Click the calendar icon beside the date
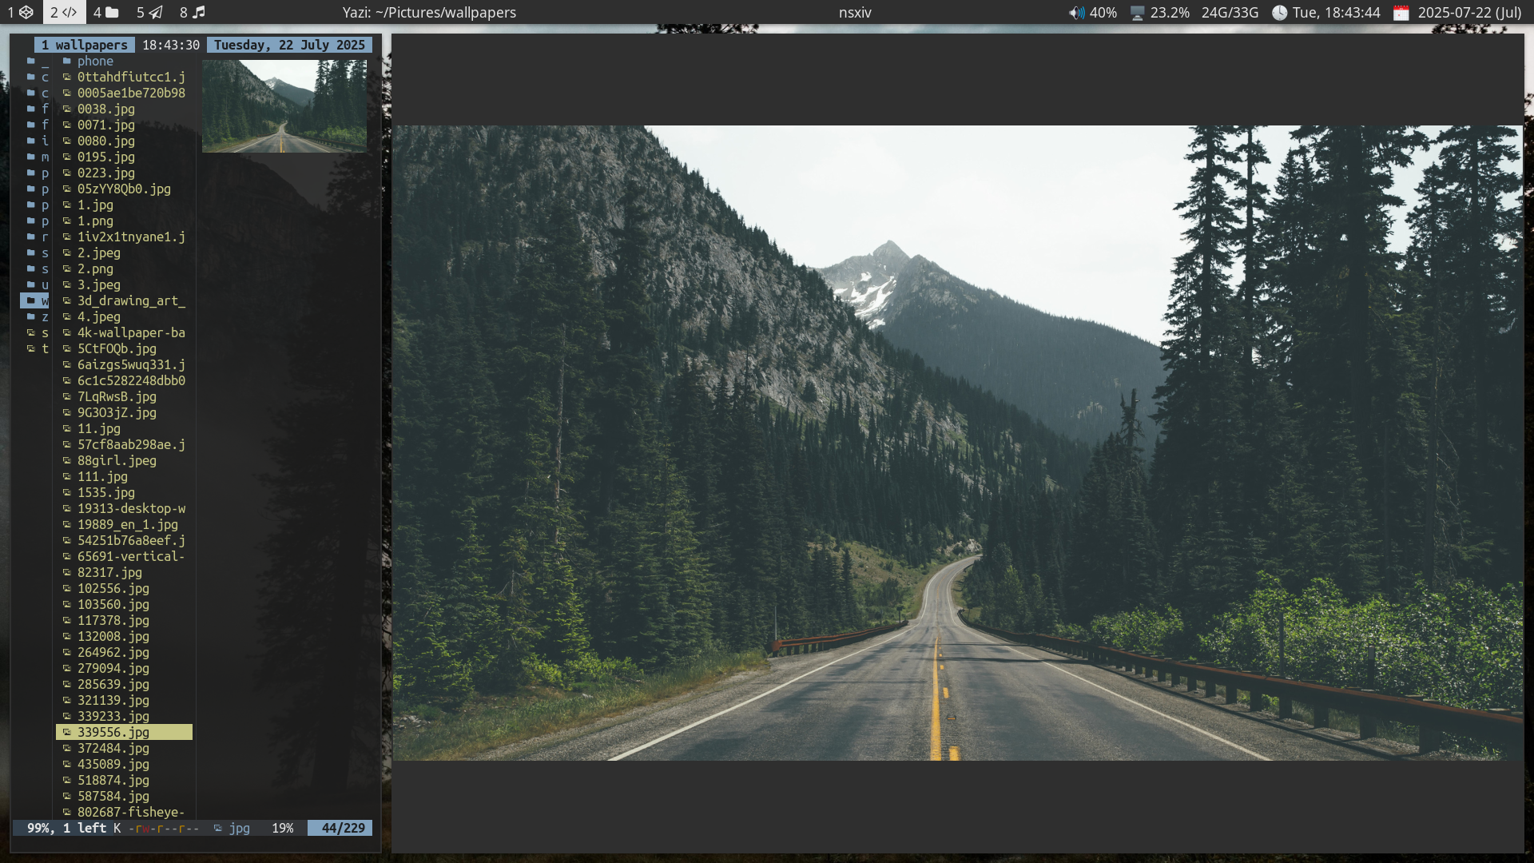The width and height of the screenshot is (1534, 863). (x=1401, y=13)
